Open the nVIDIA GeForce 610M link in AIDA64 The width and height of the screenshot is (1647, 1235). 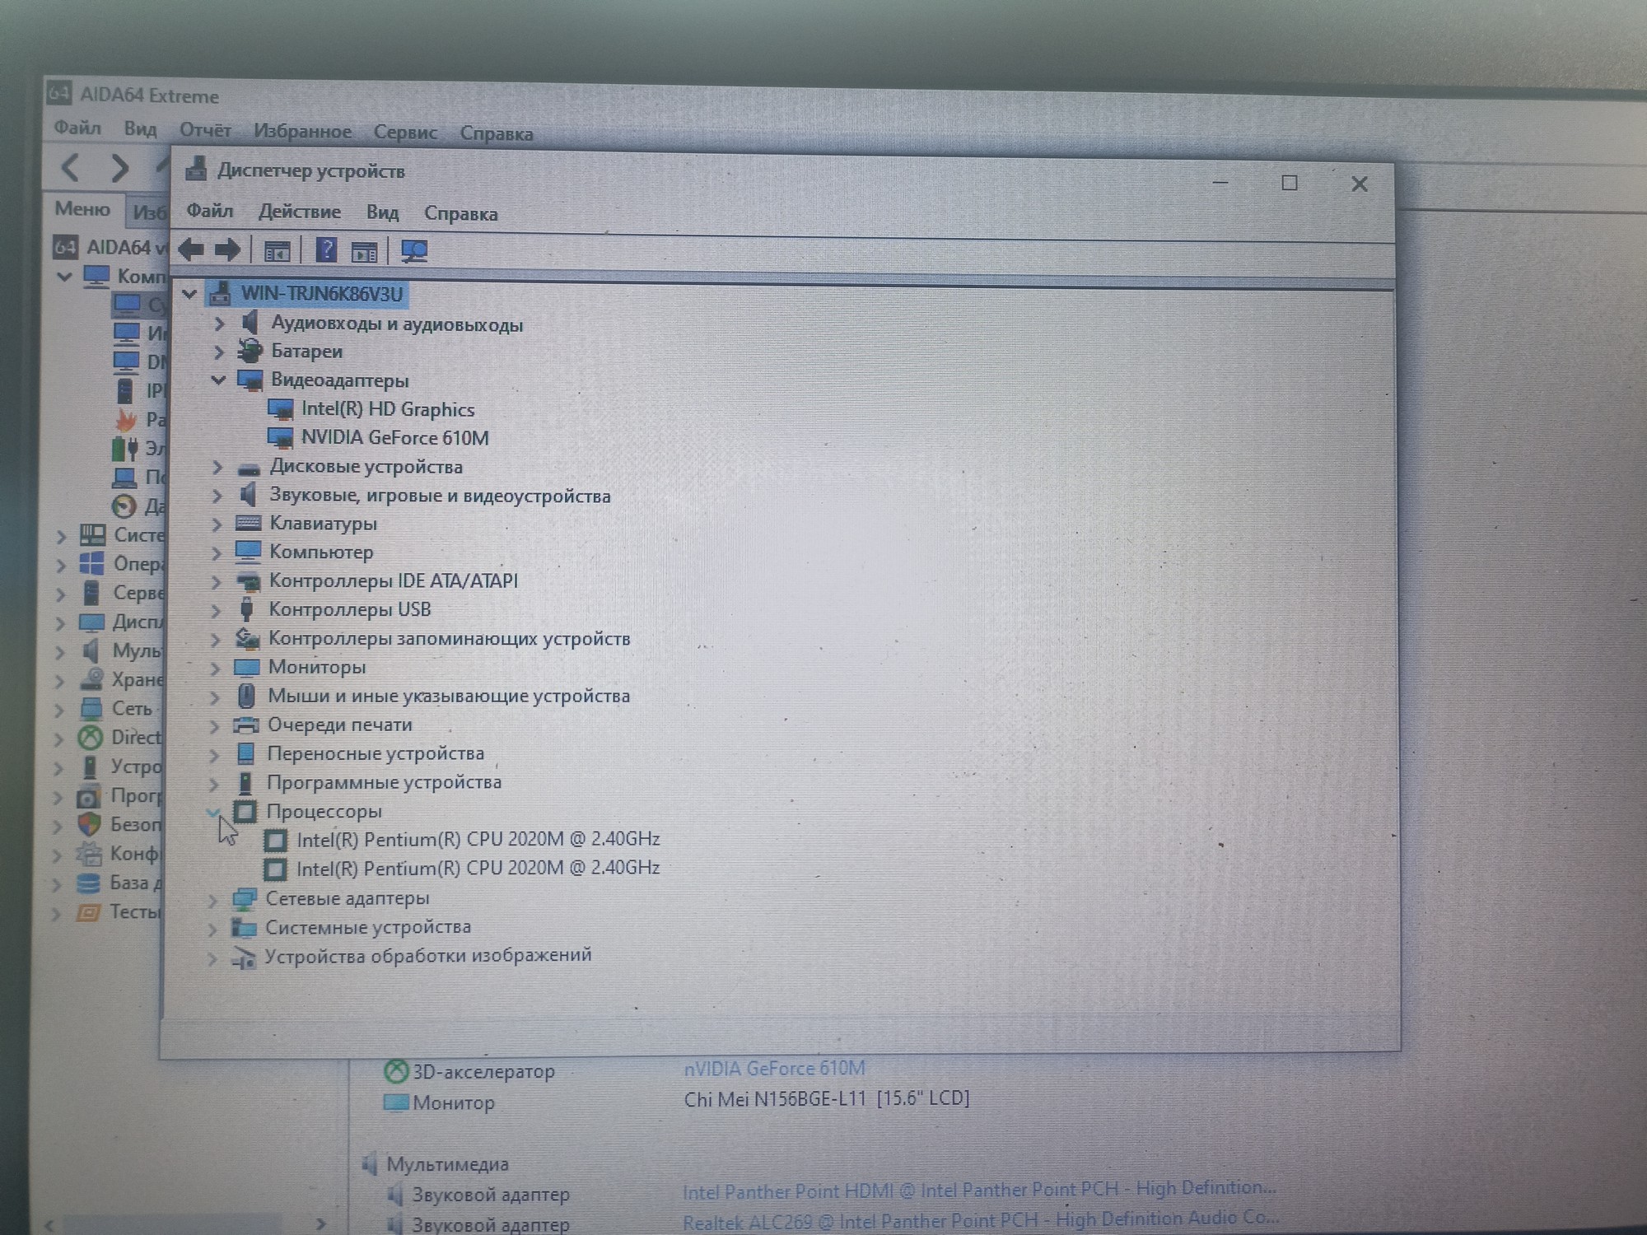pyautogui.click(x=774, y=1069)
